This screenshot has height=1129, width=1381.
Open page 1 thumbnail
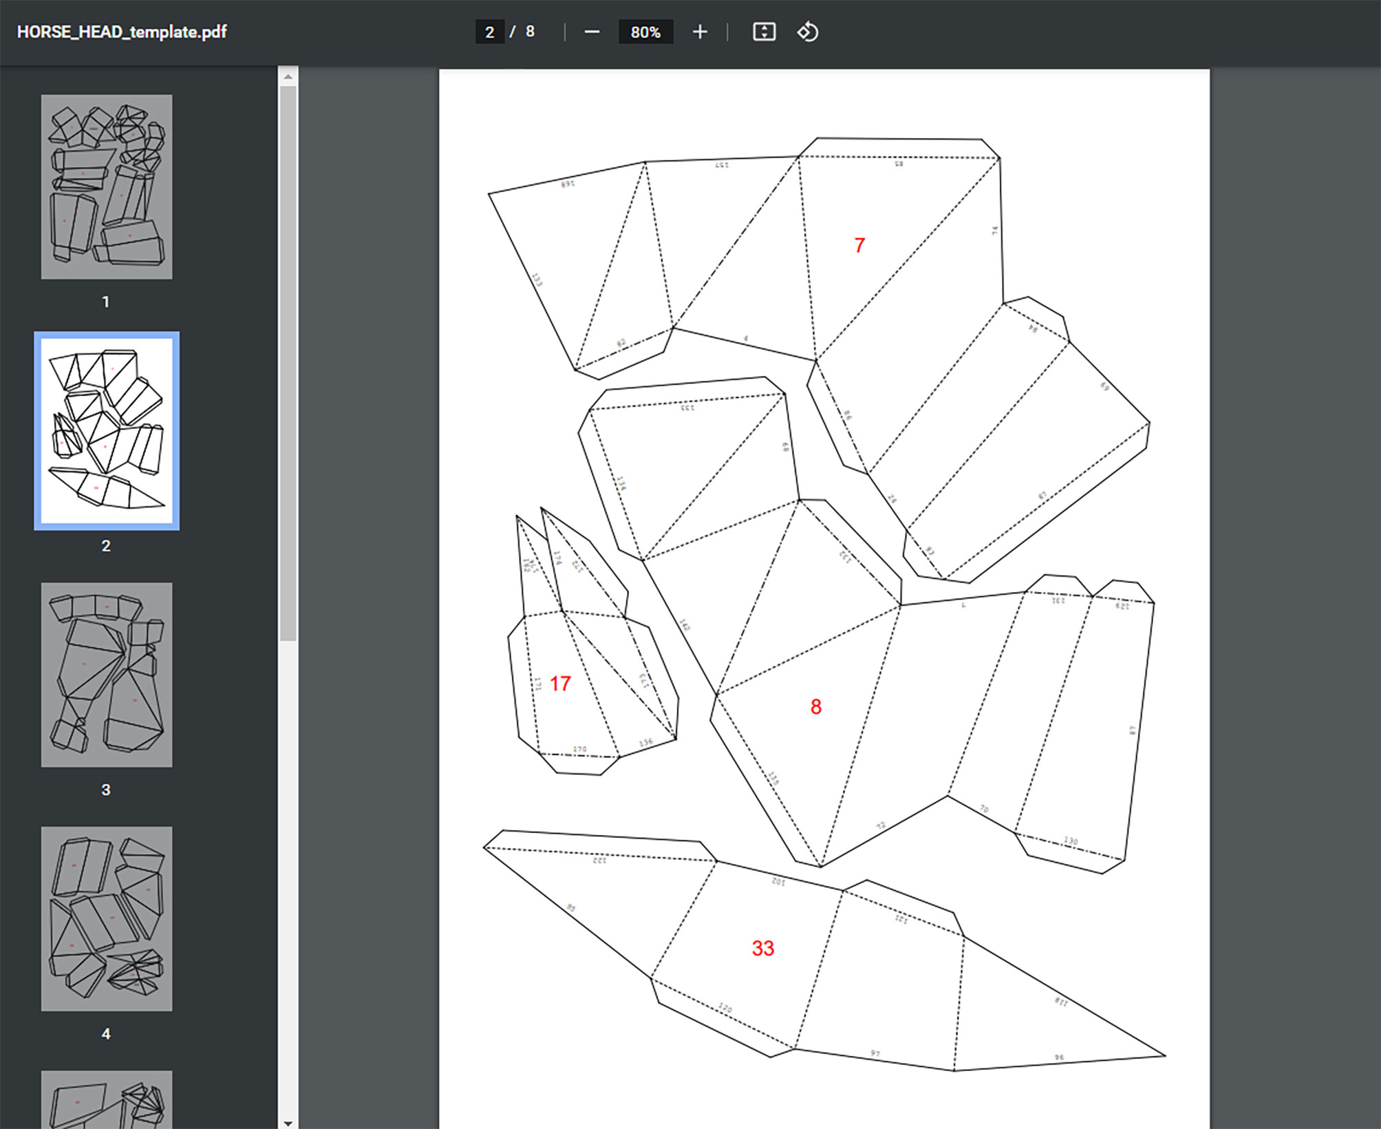coord(107,187)
